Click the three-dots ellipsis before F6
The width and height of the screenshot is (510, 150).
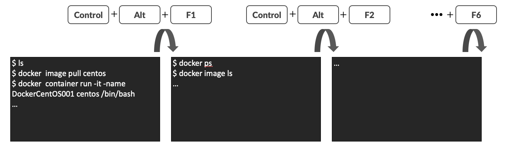point(436,15)
